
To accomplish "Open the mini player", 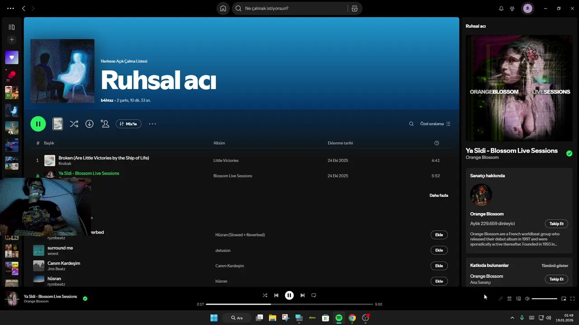I will [x=564, y=298].
